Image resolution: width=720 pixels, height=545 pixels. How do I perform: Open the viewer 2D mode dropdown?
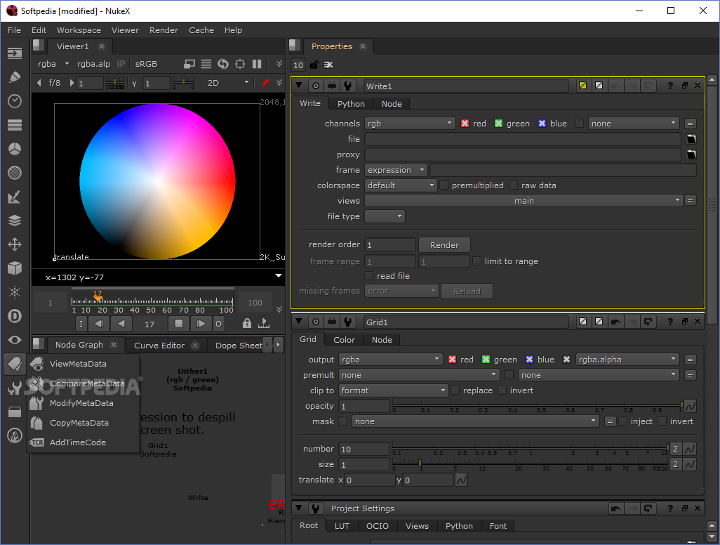[228, 83]
